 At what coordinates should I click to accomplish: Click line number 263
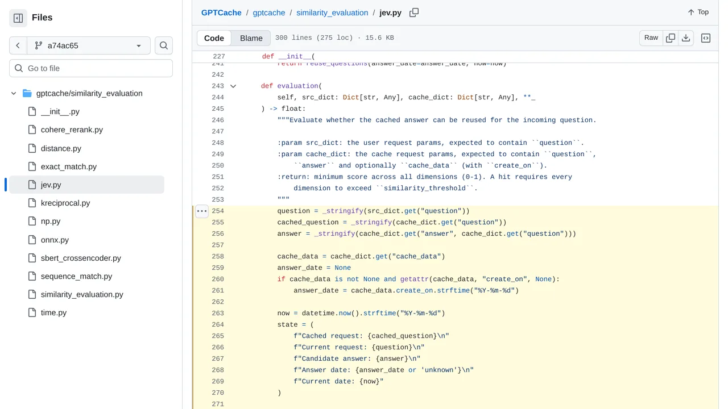tap(217, 314)
